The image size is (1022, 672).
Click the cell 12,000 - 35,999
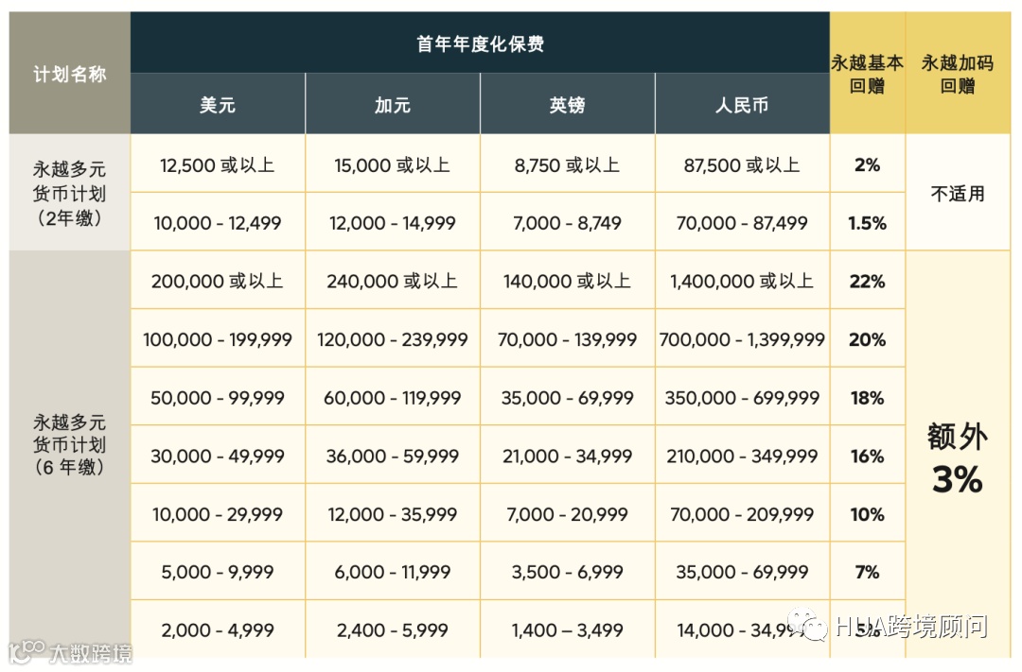[x=393, y=513]
